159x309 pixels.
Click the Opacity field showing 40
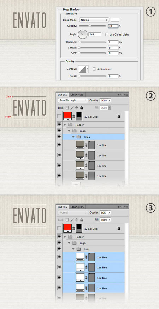[113, 26]
